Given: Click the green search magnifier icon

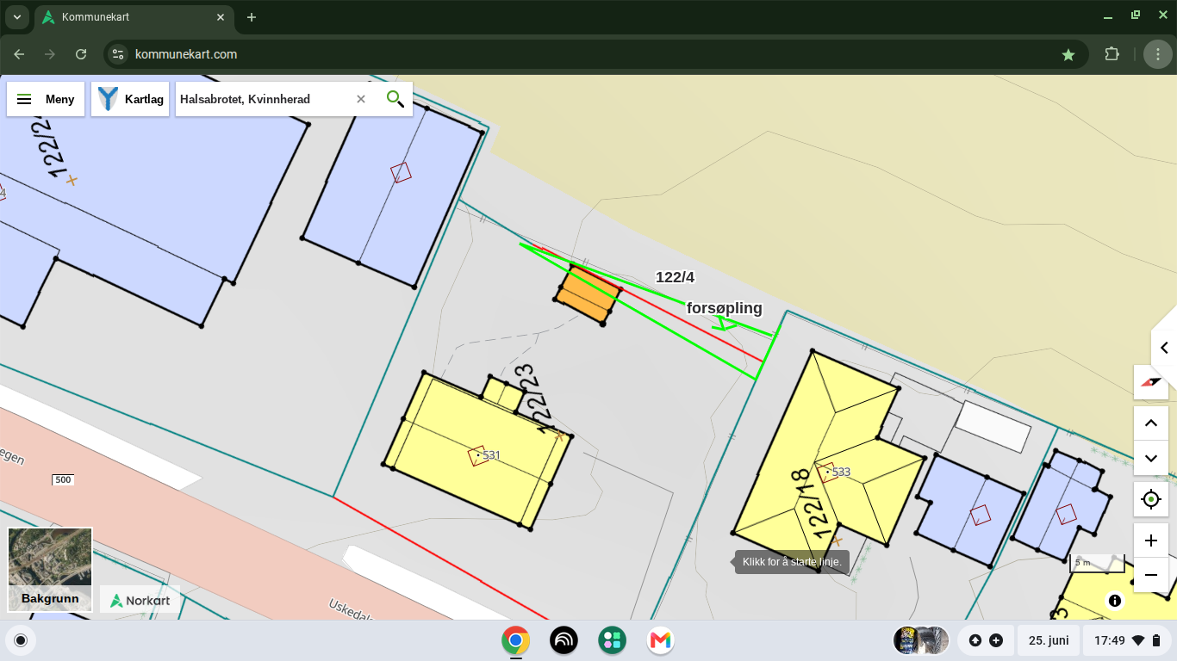Looking at the screenshot, I should 395,99.
